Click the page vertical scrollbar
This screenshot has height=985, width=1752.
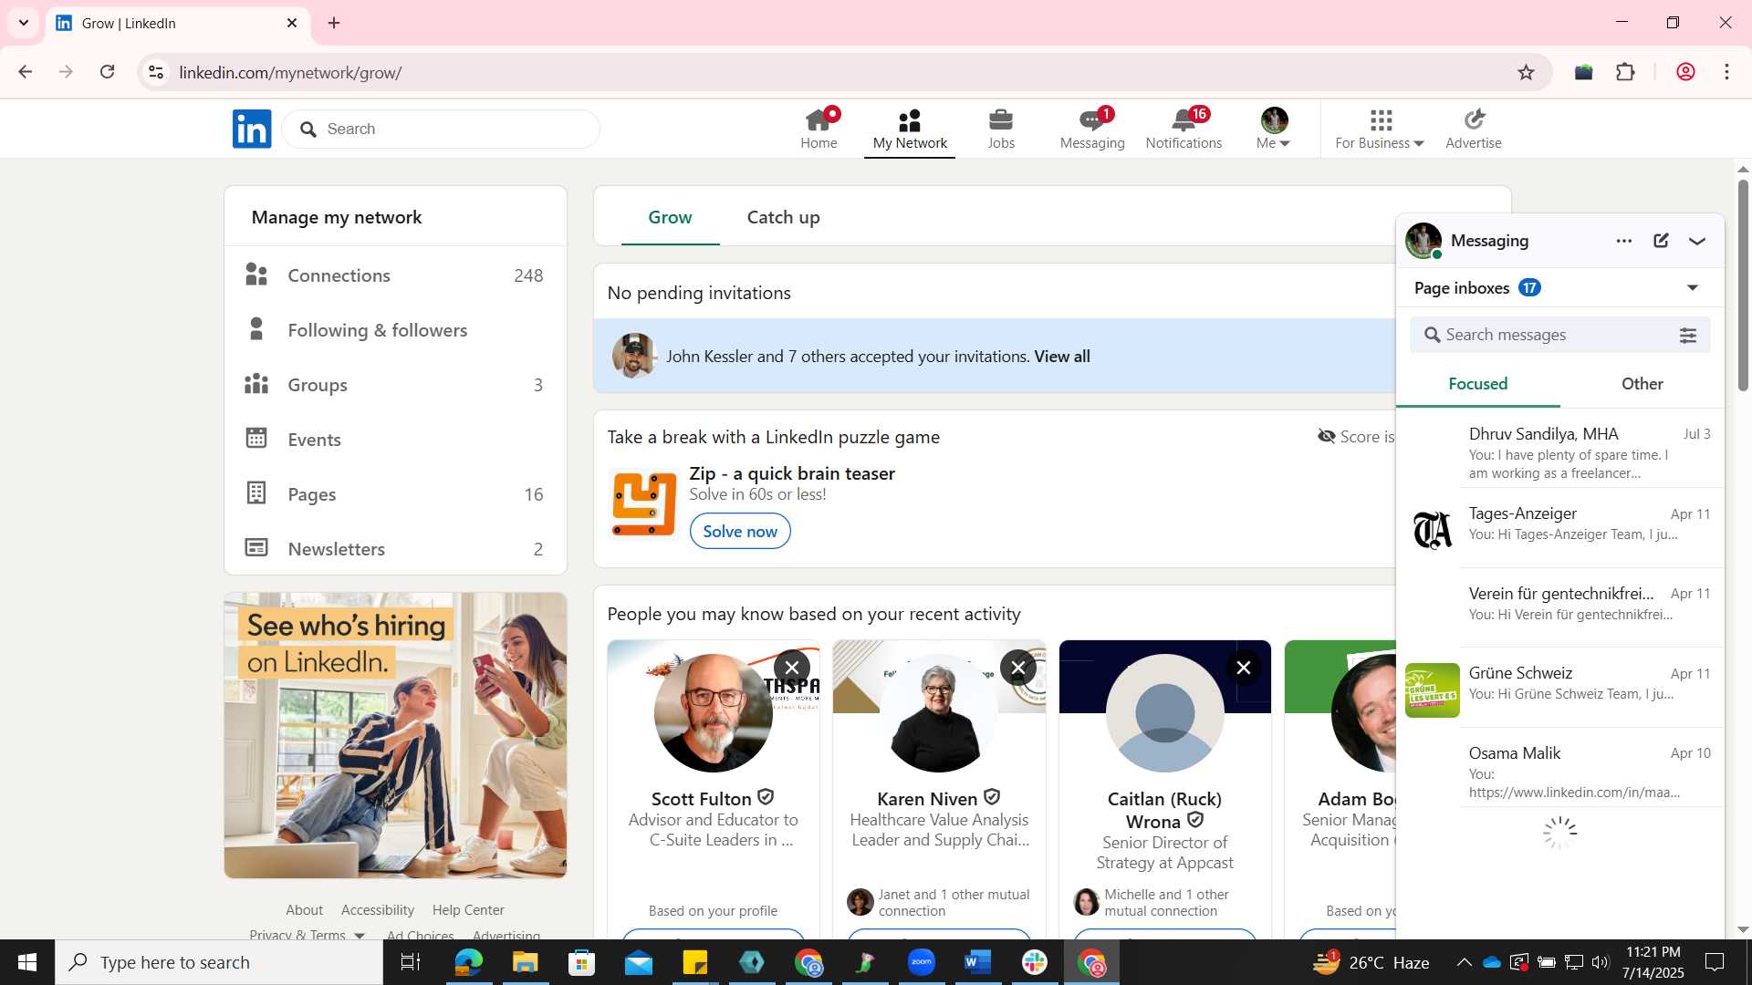pyautogui.click(x=1743, y=285)
